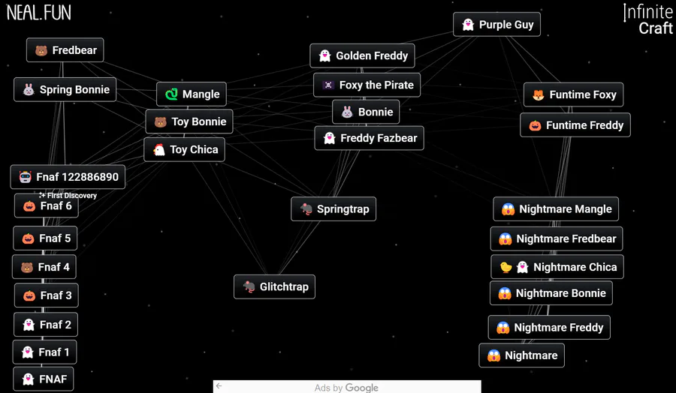Select the Fredbear element text
The image size is (676, 393).
pyautogui.click(x=74, y=50)
